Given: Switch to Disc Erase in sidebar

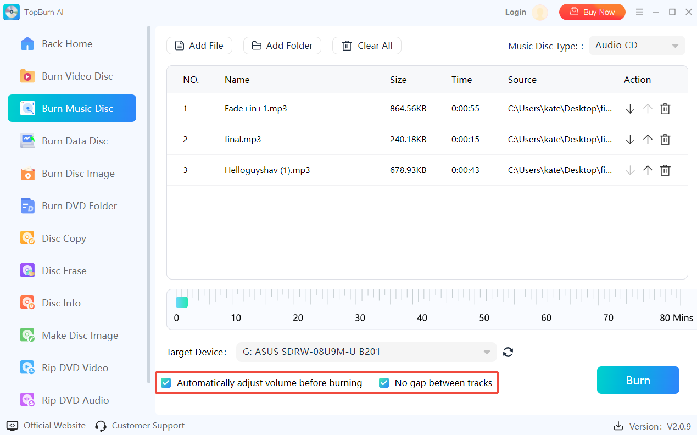Looking at the screenshot, I should pos(64,271).
